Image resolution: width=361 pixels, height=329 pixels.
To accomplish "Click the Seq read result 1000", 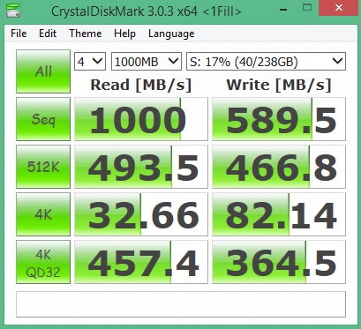I will point(141,119).
